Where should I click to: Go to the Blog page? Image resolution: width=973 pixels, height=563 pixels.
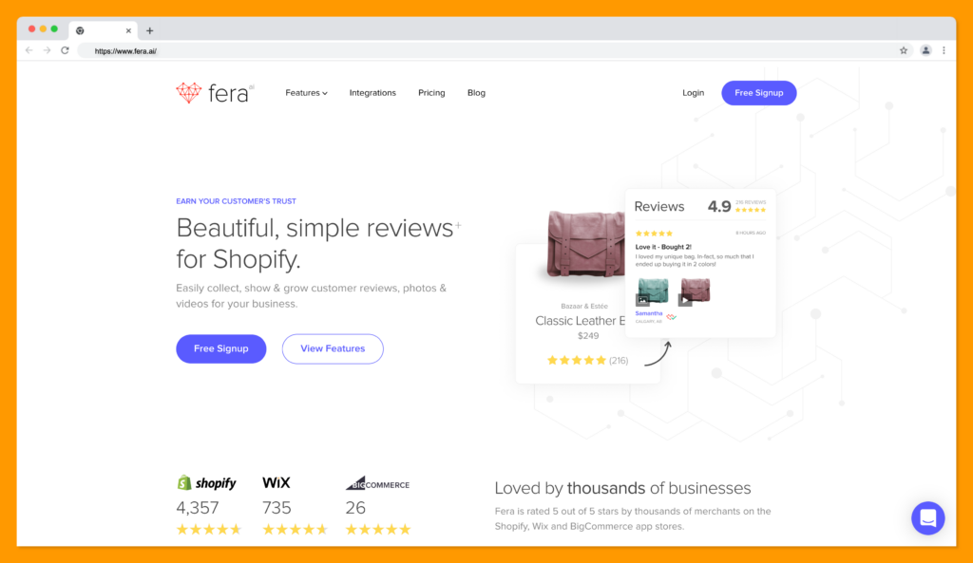tap(476, 93)
